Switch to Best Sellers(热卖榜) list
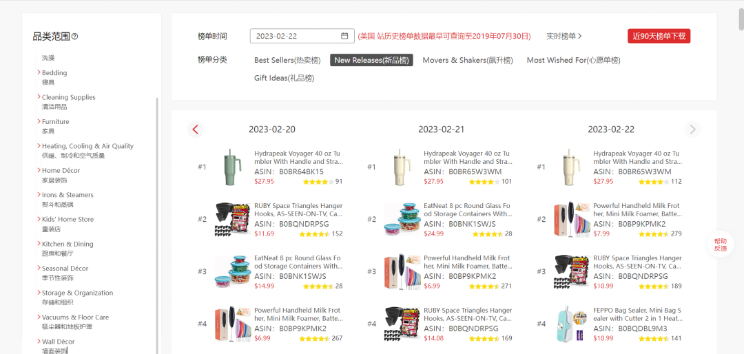Screen dimensions: 744x354 [x=287, y=61]
